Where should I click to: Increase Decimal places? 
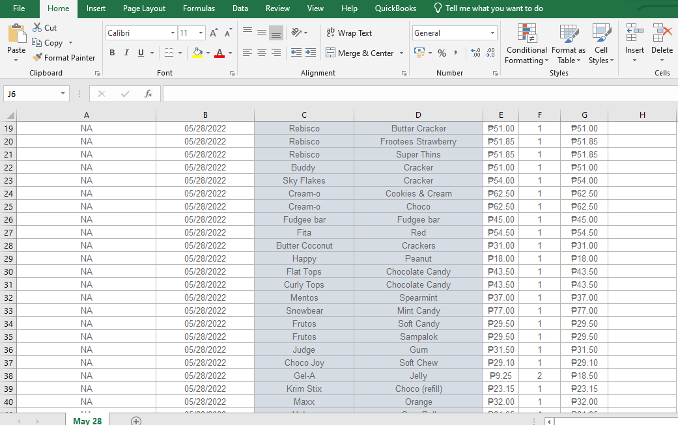(475, 53)
